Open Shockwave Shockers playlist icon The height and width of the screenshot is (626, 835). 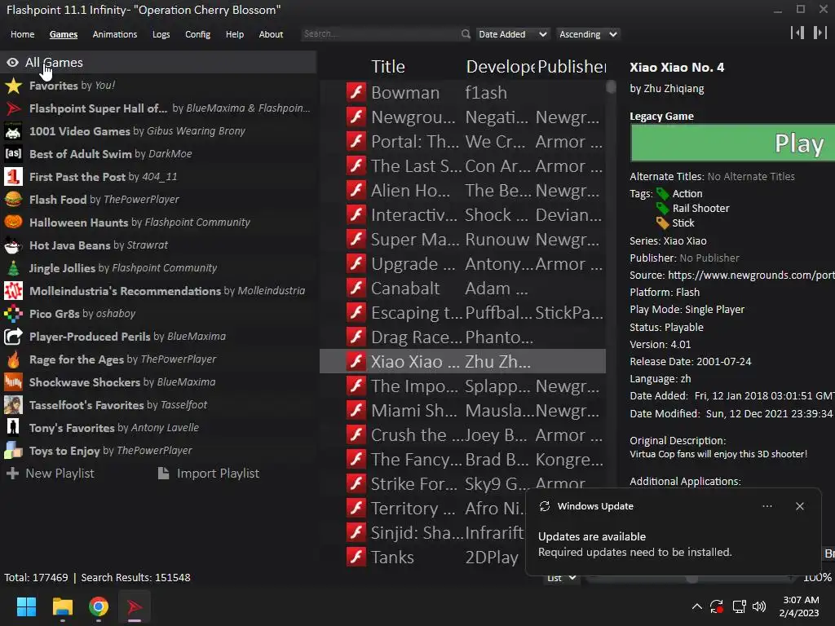pyautogui.click(x=13, y=383)
